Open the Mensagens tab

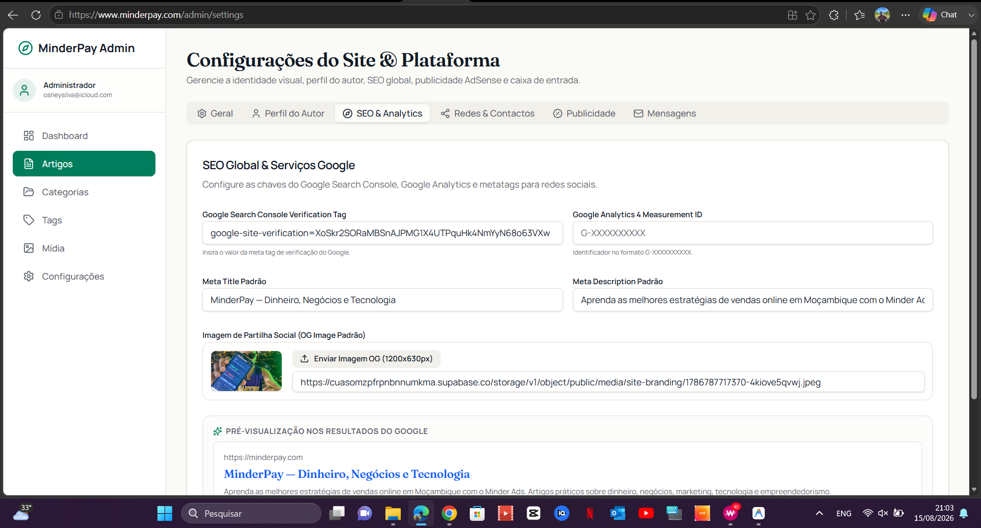(x=665, y=113)
